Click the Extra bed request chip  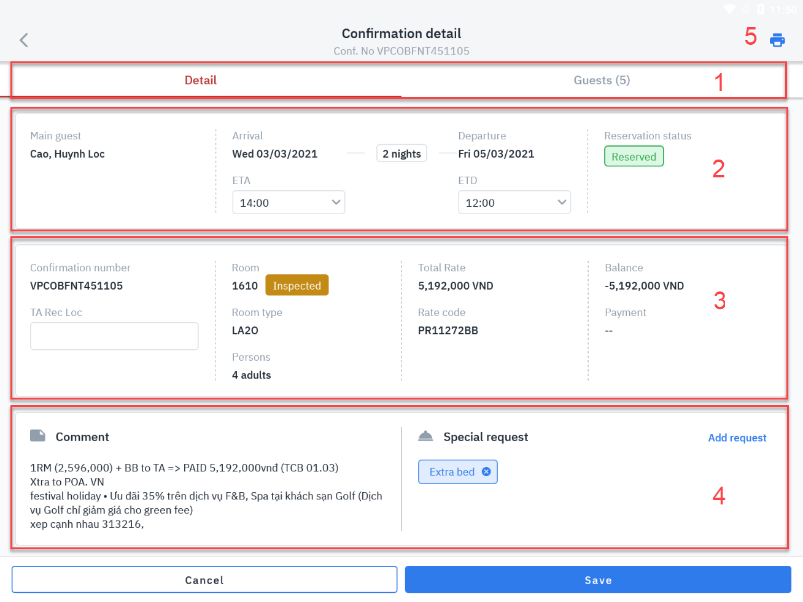click(x=451, y=472)
